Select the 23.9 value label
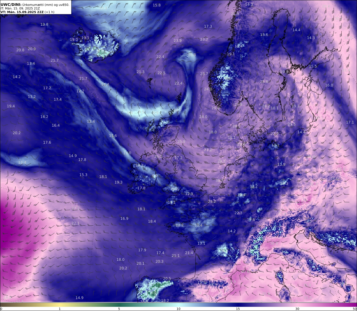357x311 pixels. point(178,40)
